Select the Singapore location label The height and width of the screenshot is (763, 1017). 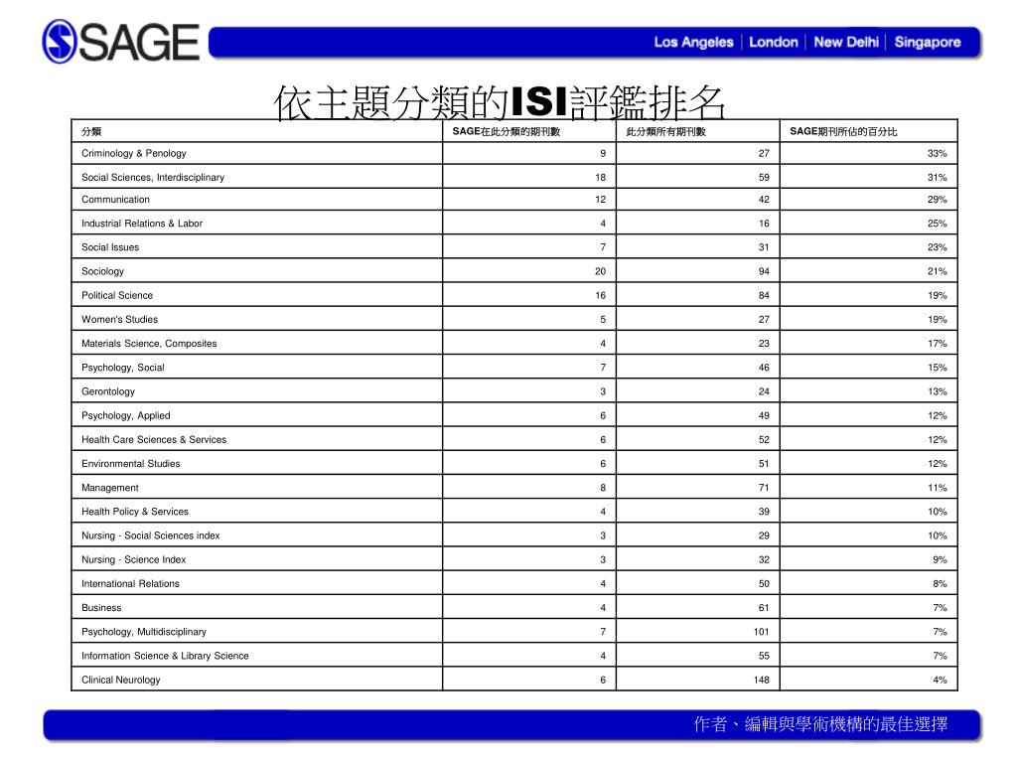[x=927, y=42]
